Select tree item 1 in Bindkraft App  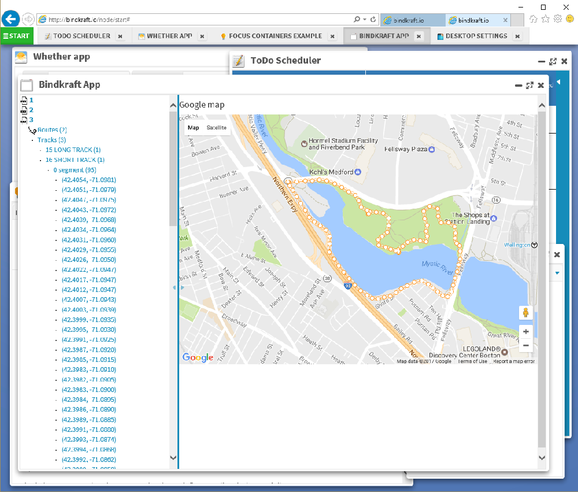coord(31,100)
